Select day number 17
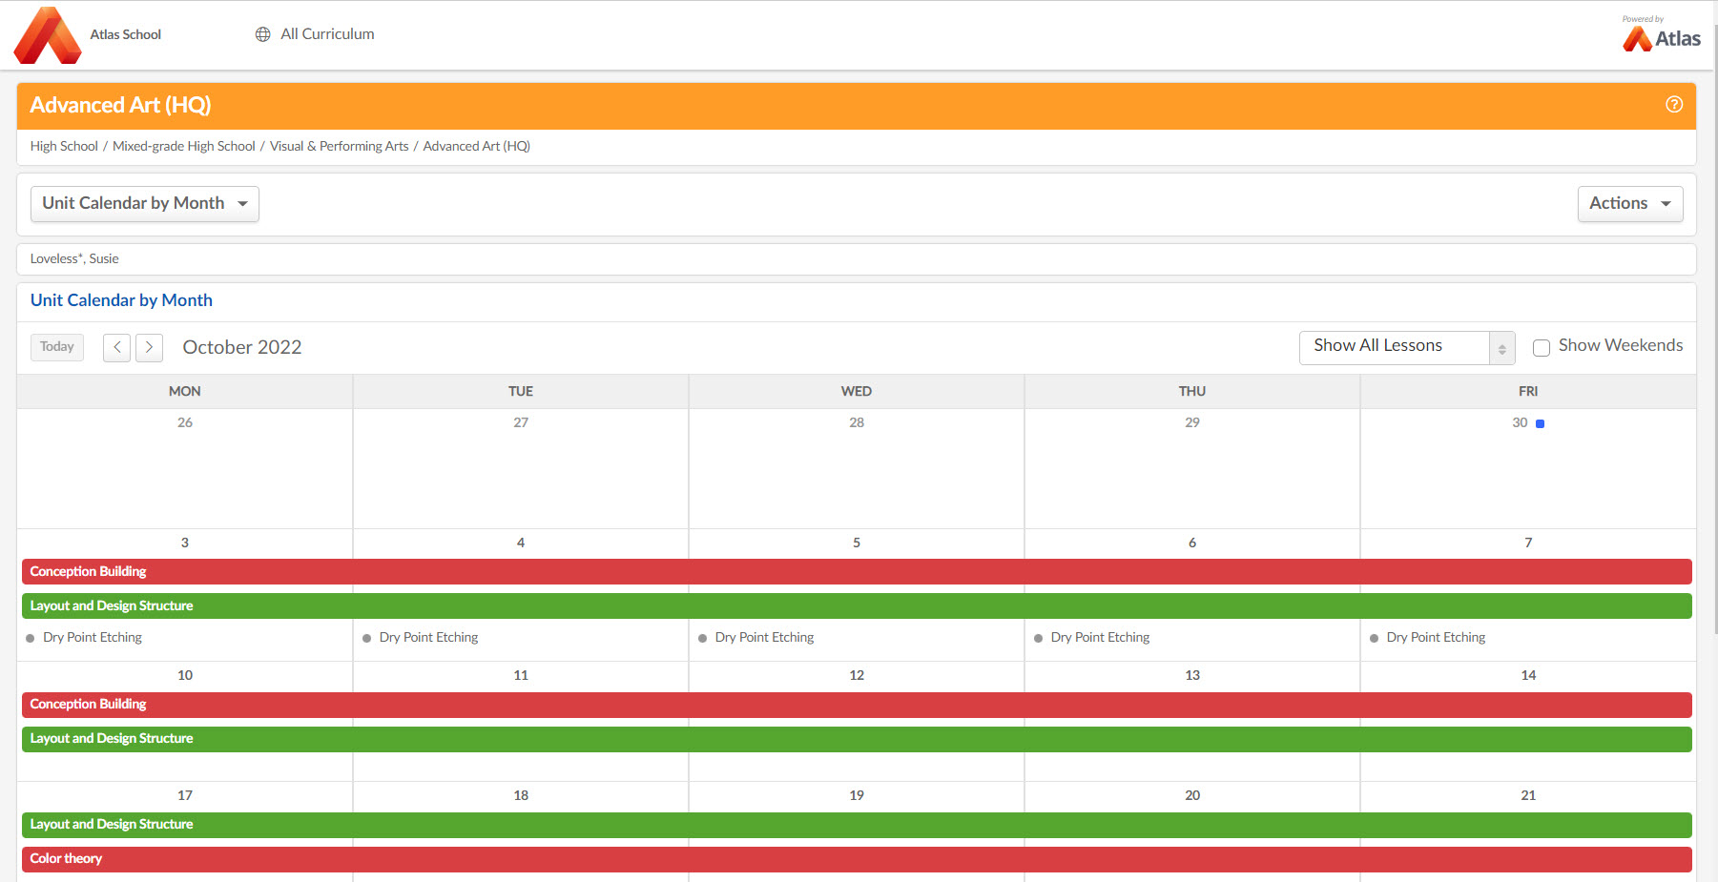1718x882 pixels. 185,795
